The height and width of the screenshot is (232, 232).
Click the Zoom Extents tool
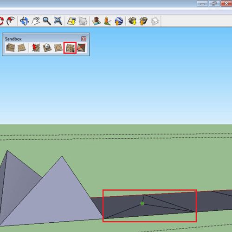58,21
